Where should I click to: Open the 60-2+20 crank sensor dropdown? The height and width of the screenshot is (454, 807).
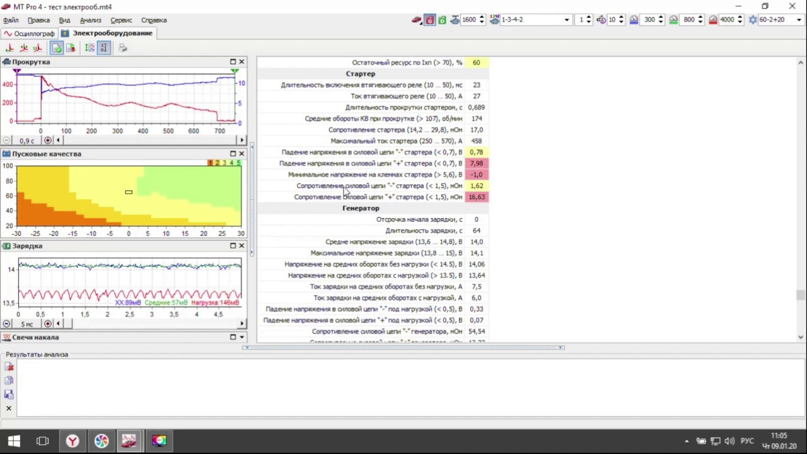point(777,20)
